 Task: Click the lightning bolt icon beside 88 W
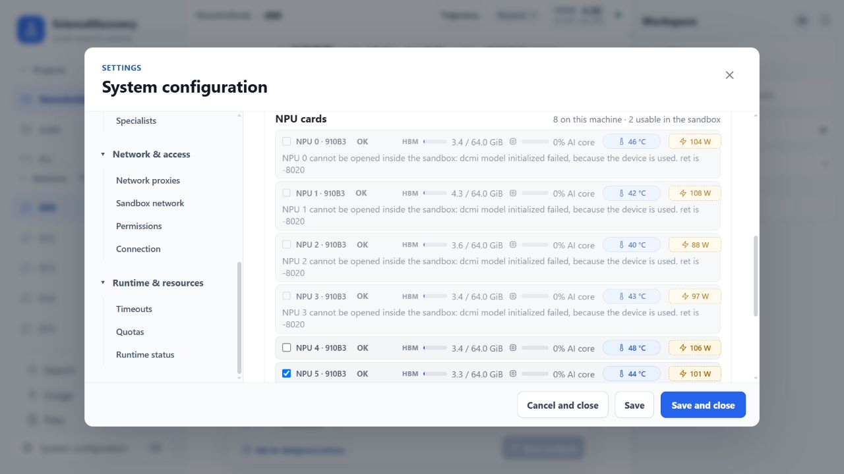(x=685, y=244)
